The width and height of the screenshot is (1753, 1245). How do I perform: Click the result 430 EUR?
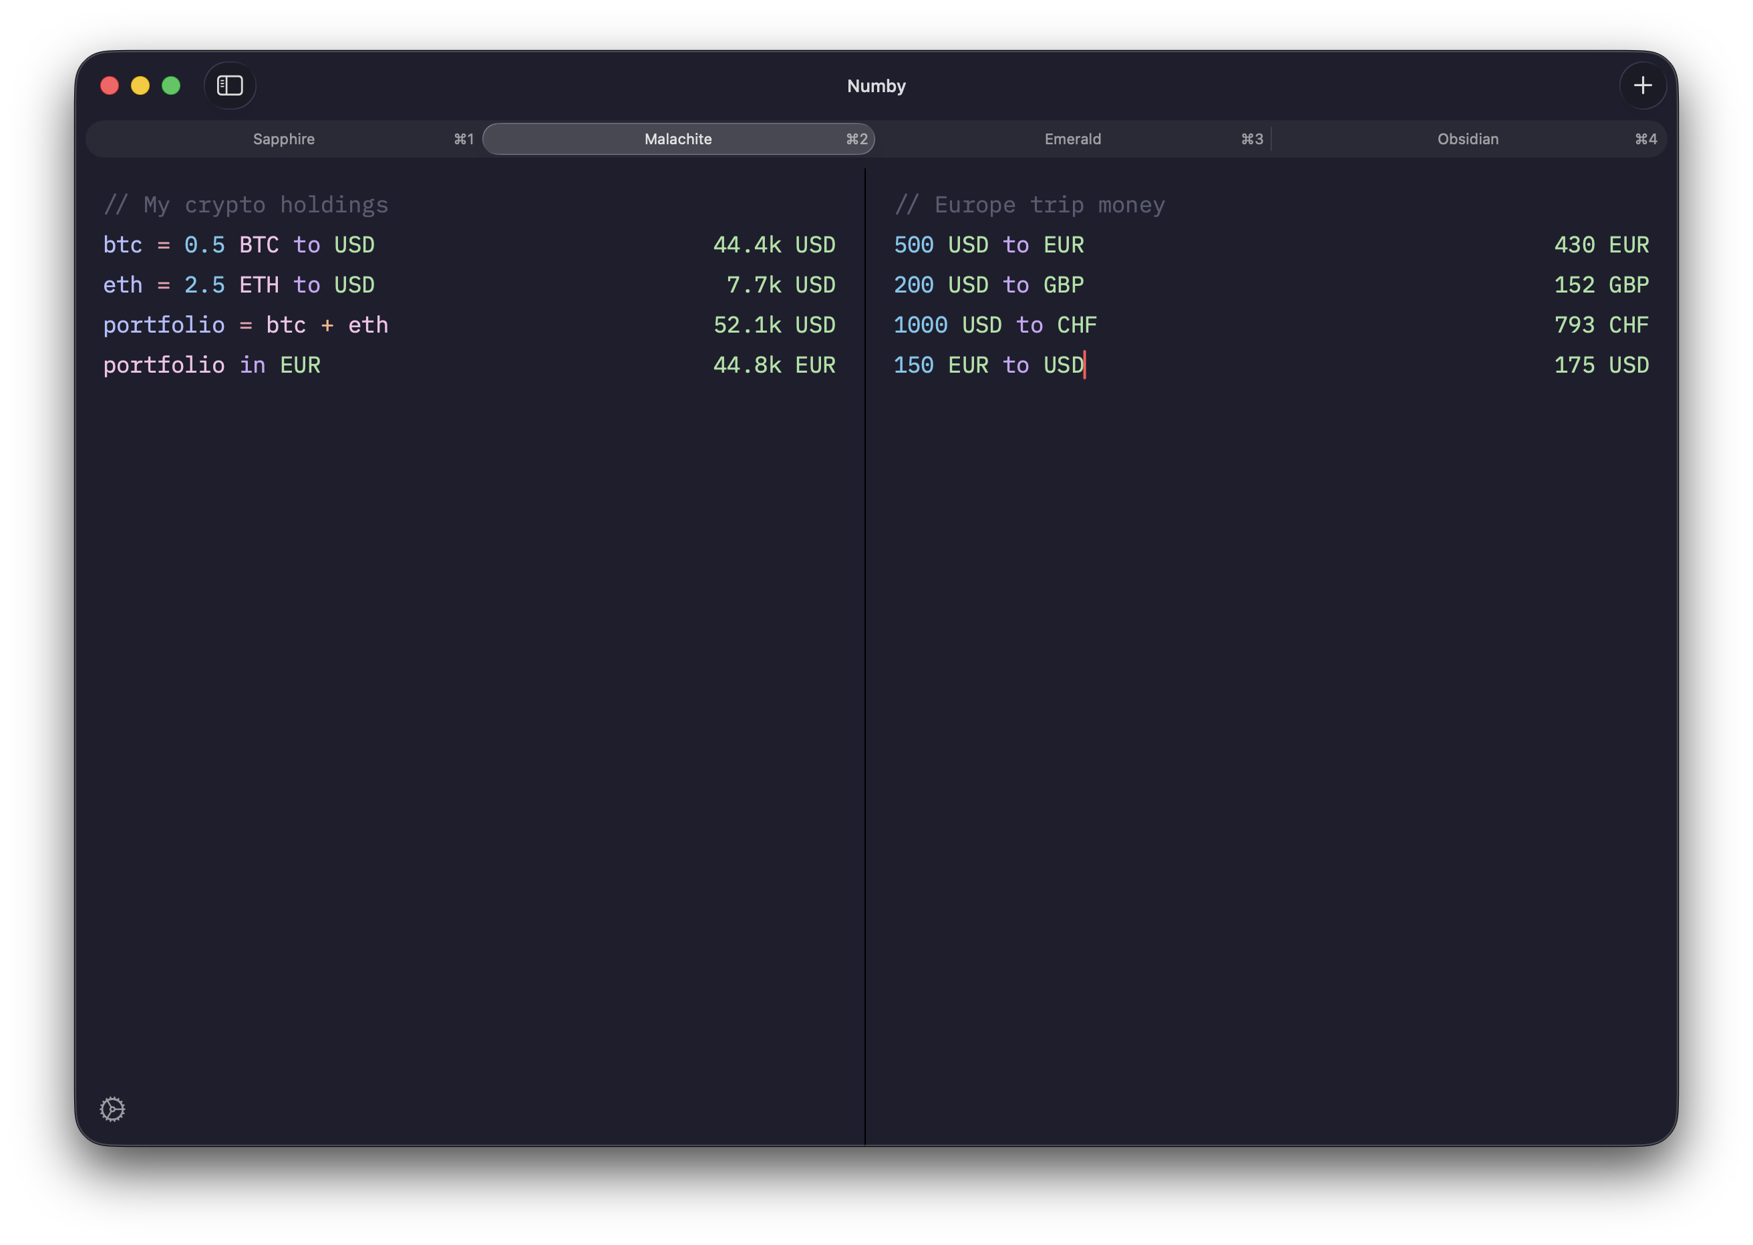click(x=1602, y=244)
